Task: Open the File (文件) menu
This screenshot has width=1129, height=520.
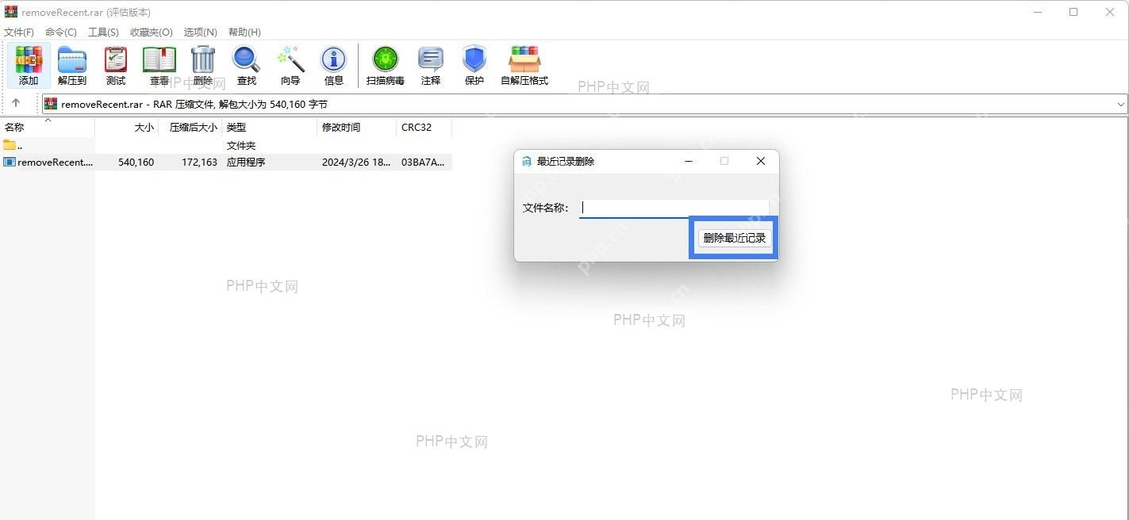Action: point(19,32)
